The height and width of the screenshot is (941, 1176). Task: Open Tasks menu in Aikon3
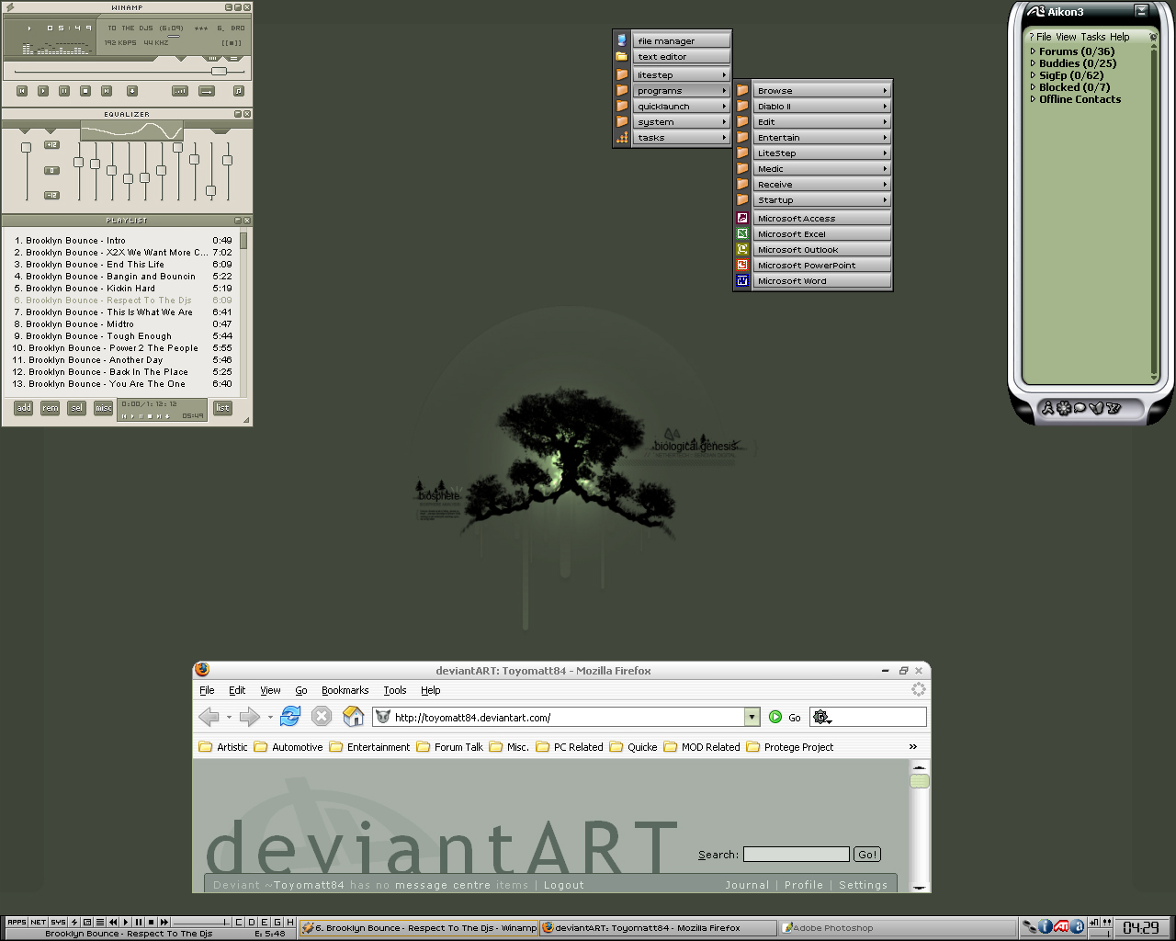point(1093,37)
